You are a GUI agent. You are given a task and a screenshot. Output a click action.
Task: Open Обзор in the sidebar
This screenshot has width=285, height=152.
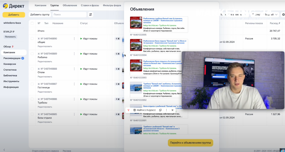tap(7, 47)
